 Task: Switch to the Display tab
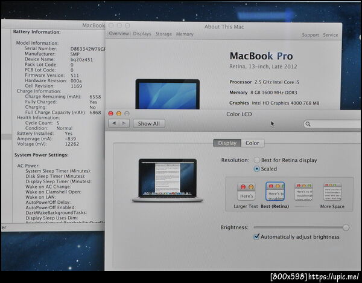click(227, 143)
